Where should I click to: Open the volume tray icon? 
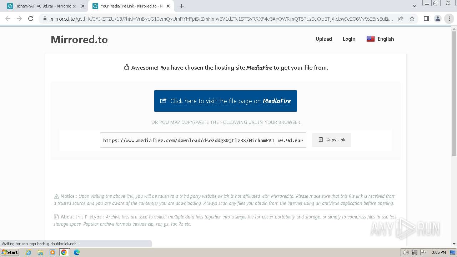point(406,252)
